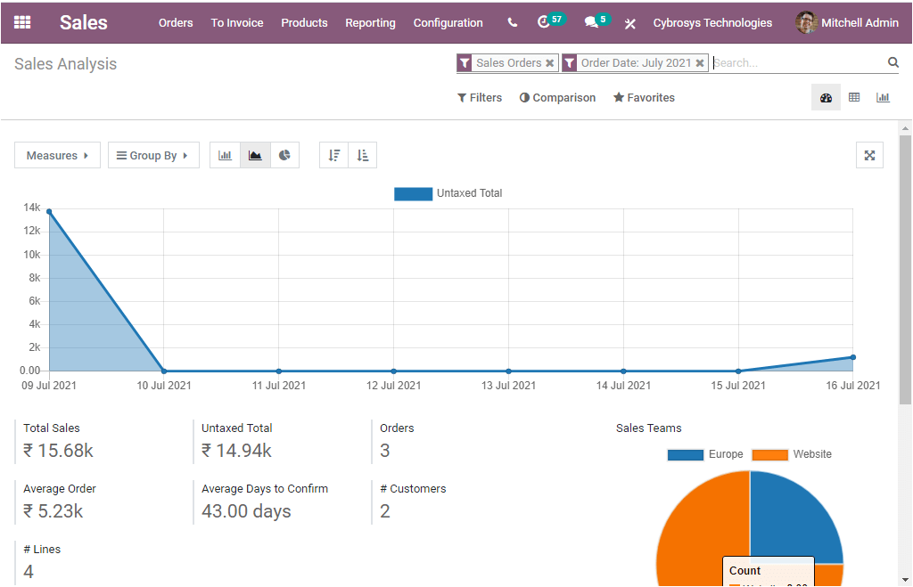This screenshot has height=587, width=913.
Task: Switch to pivot table view
Action: (854, 97)
